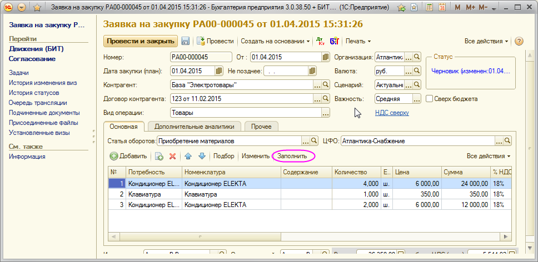The height and width of the screenshot is (262, 538).
Task: Click the Заполнить button
Action: pyautogui.click(x=292, y=156)
